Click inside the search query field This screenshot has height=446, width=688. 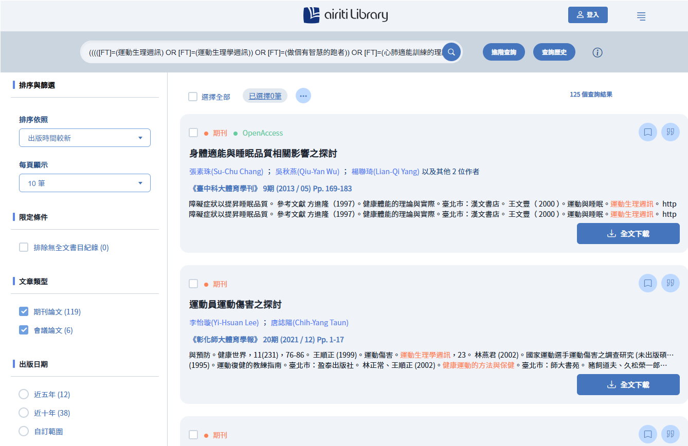pos(262,52)
